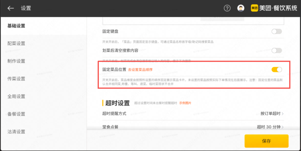Click the 设置 page title
301x151 pixels.
pos(26,8)
